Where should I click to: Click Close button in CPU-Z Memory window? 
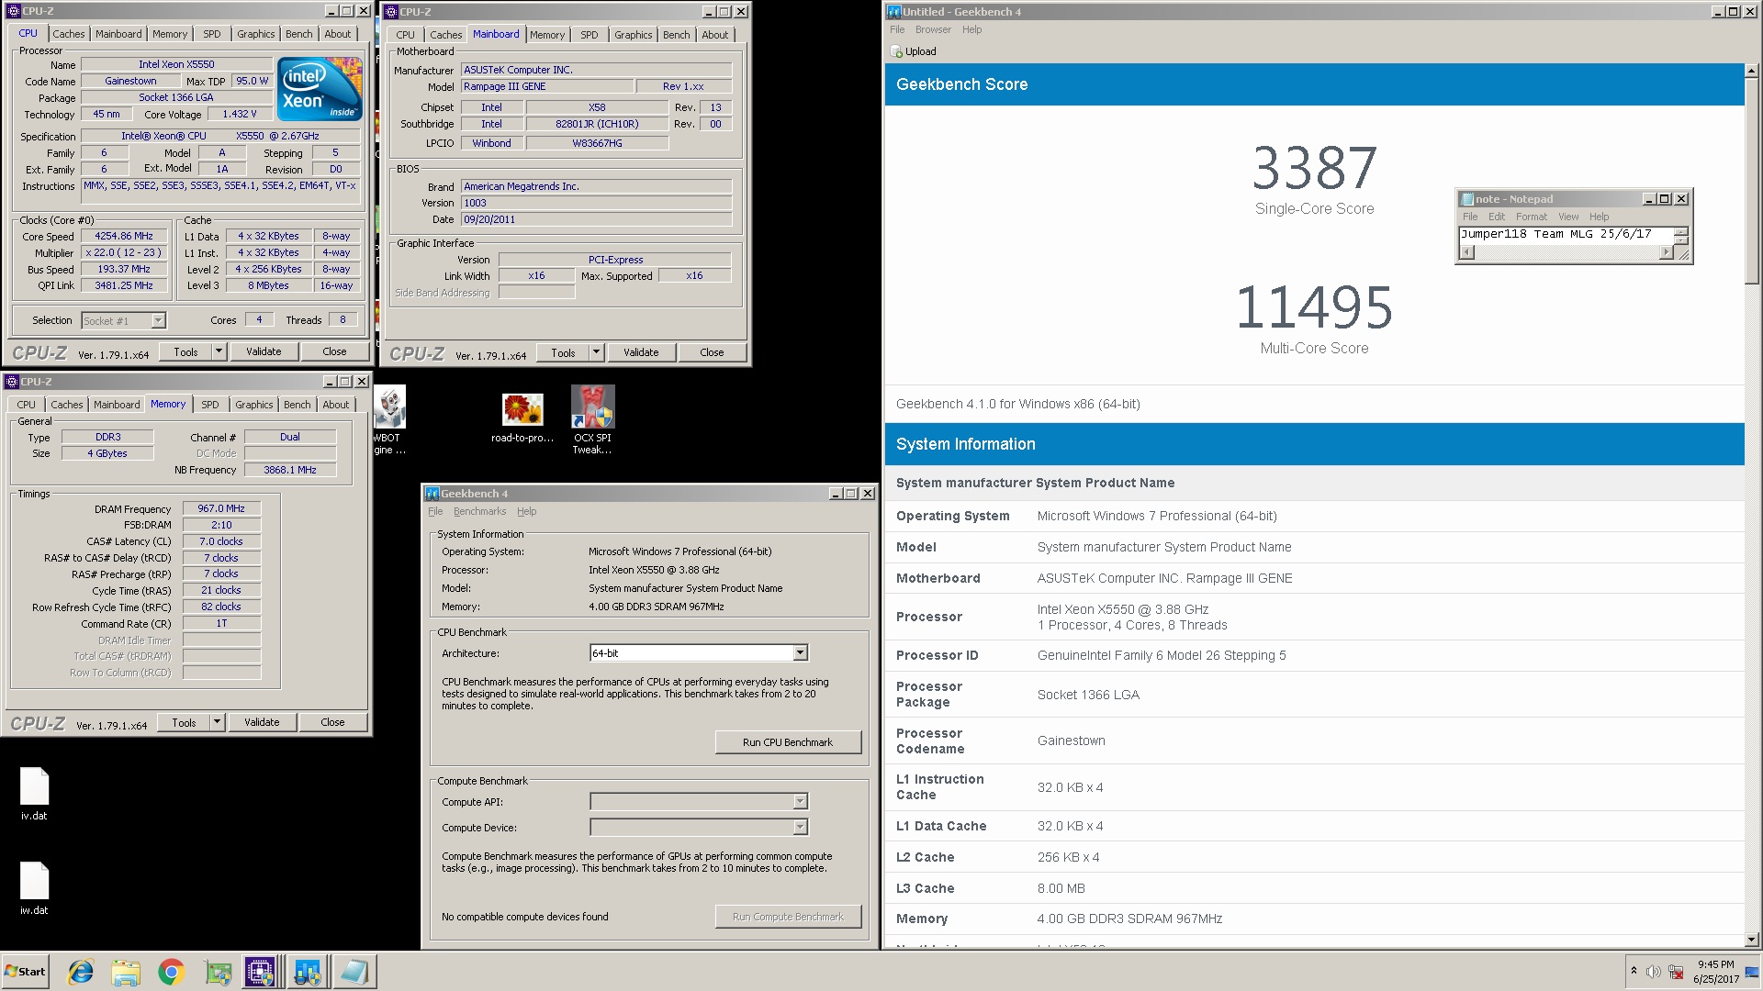[x=332, y=722]
